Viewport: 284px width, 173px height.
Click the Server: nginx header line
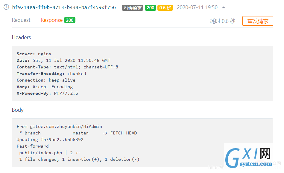[34, 54]
